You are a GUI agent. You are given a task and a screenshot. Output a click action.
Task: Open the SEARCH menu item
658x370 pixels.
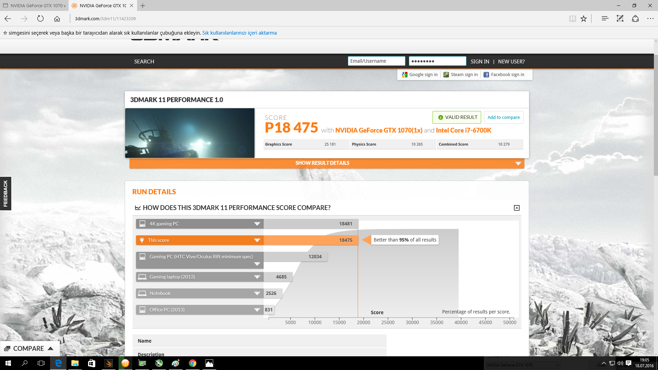click(x=144, y=62)
